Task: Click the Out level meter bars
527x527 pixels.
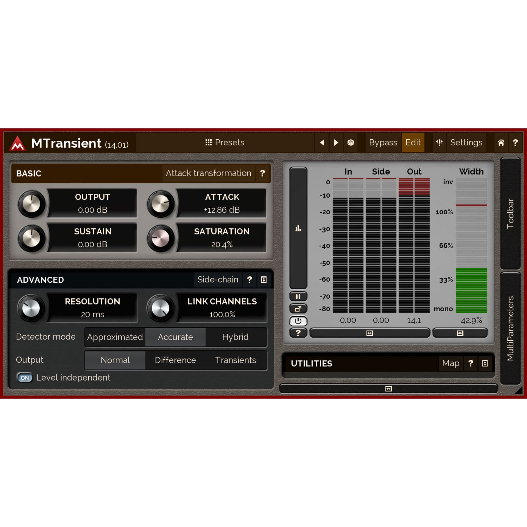Action: 414,246
